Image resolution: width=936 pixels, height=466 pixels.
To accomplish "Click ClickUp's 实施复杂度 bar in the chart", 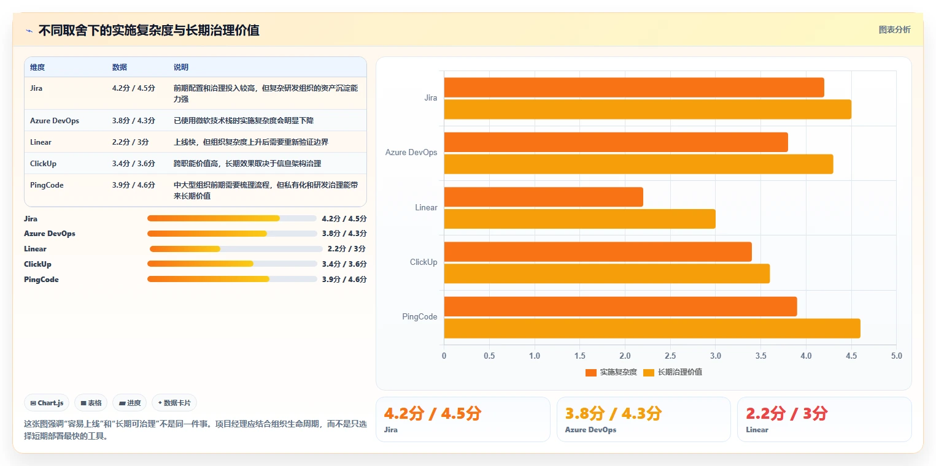I will tap(598, 252).
